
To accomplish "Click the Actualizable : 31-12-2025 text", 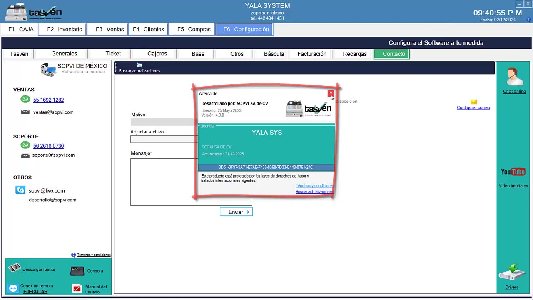I will 223,154.
